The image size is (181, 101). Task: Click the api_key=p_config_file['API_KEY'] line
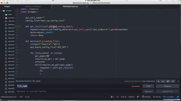click(x=49, y=47)
